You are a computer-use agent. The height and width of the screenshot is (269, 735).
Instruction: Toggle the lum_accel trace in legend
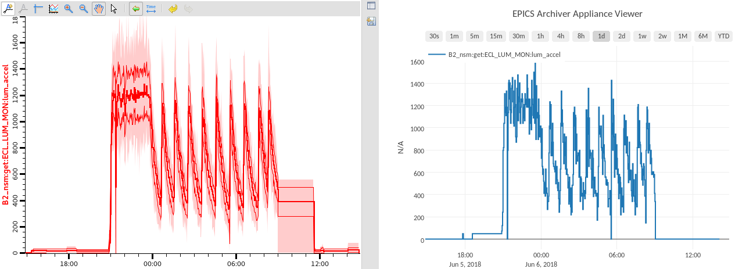pyautogui.click(x=496, y=54)
